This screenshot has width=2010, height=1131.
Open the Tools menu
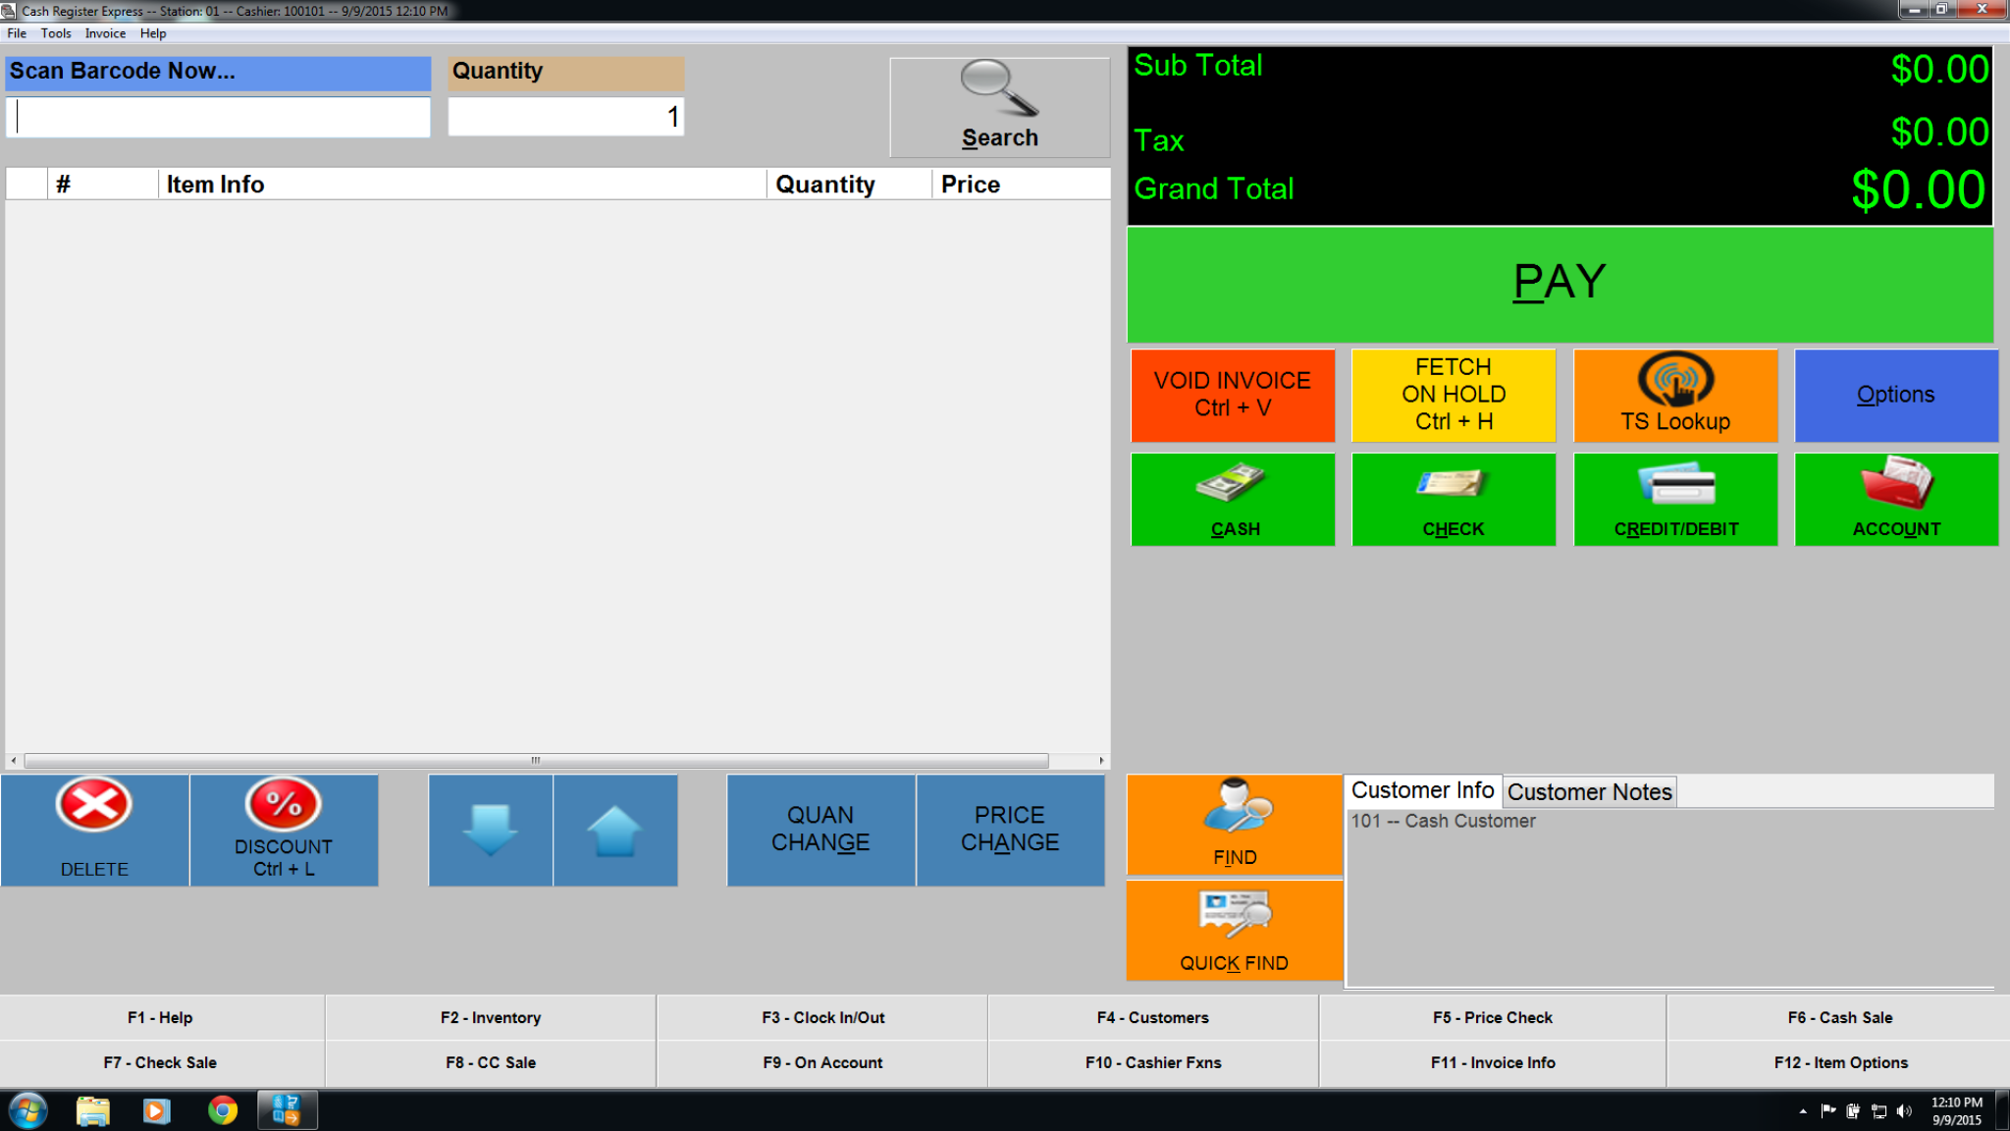55,32
